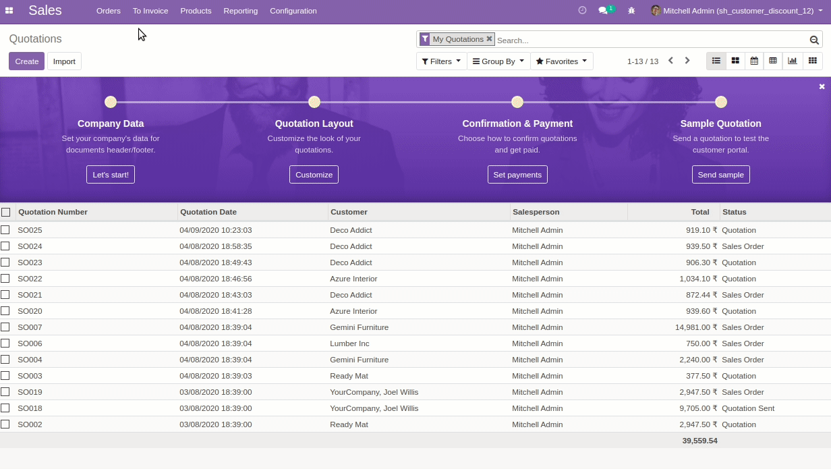Click into the Search field
This screenshot has height=469, width=831.
click(651, 40)
